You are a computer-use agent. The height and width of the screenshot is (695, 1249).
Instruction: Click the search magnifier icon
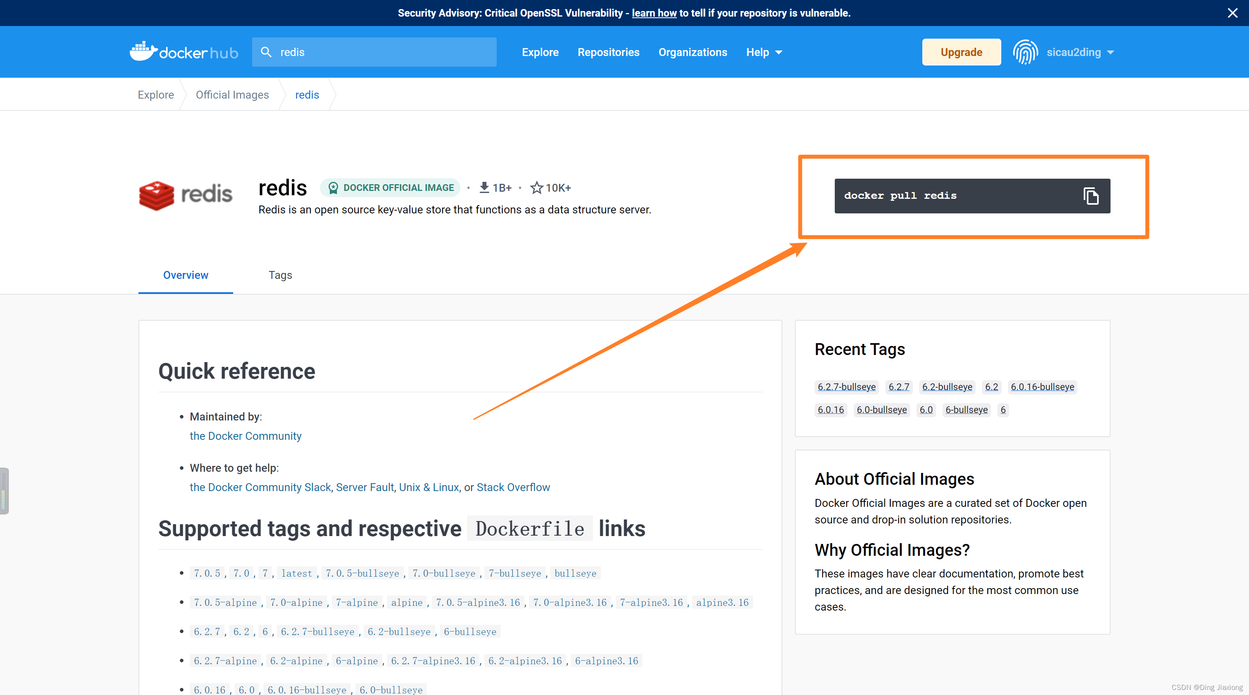[x=266, y=52]
